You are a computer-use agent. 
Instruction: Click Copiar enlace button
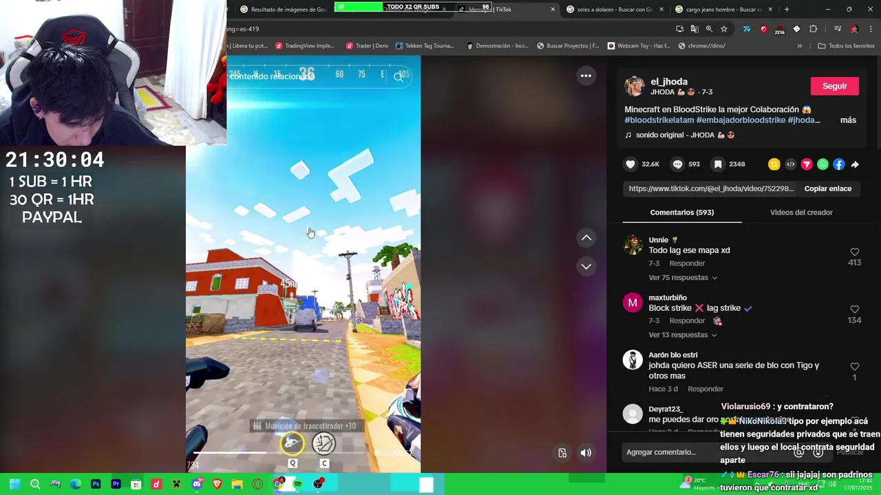828,188
